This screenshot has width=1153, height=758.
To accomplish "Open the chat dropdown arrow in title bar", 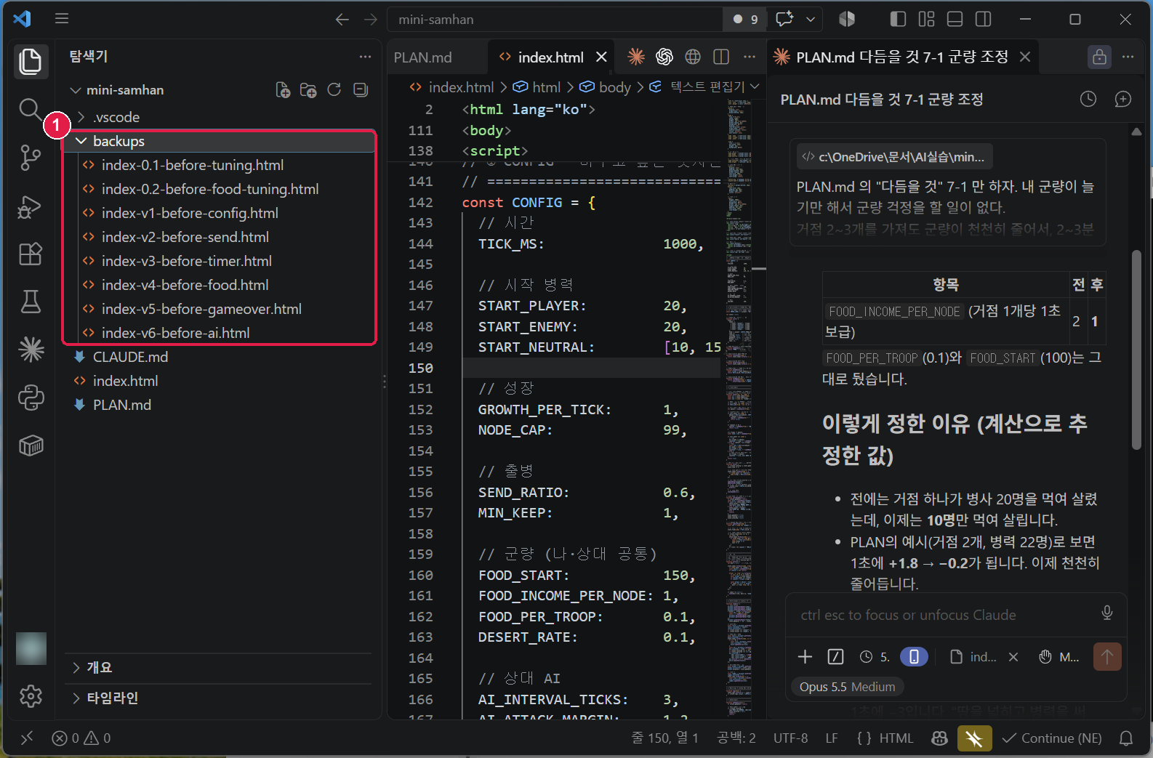I will [811, 20].
